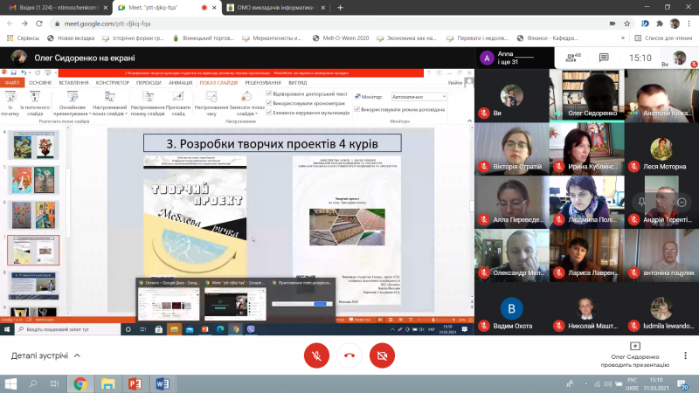
Task: Click the presentation screen-share icon above Олег Сидоренко
Action: tap(635, 346)
